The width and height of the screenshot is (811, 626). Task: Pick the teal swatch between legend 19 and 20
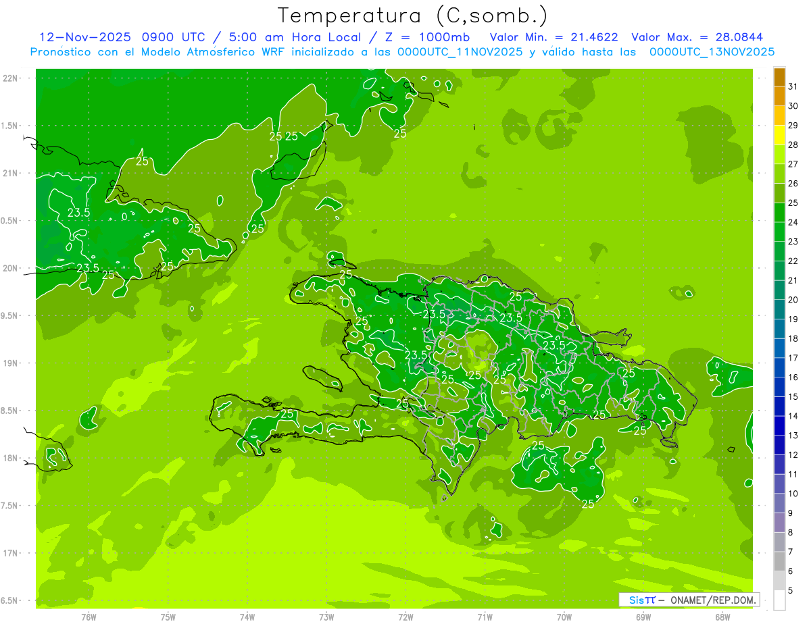tap(779, 309)
